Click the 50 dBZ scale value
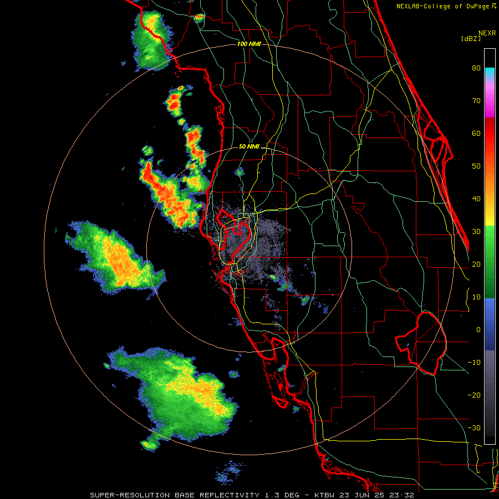 476,166
